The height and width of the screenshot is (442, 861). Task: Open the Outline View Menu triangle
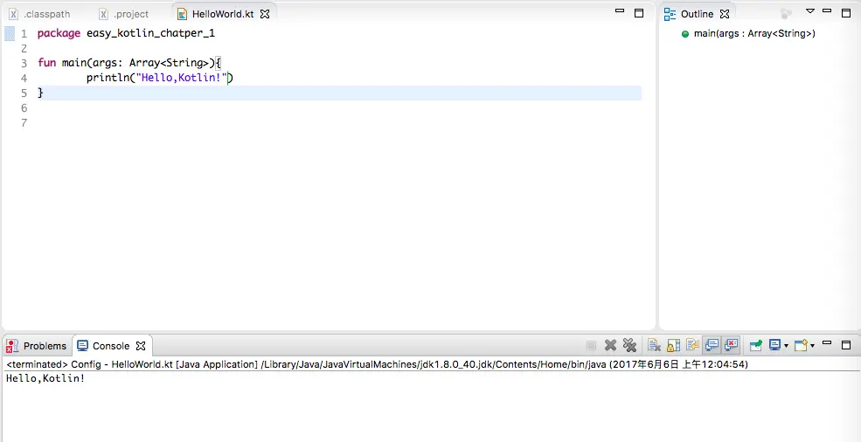(810, 11)
